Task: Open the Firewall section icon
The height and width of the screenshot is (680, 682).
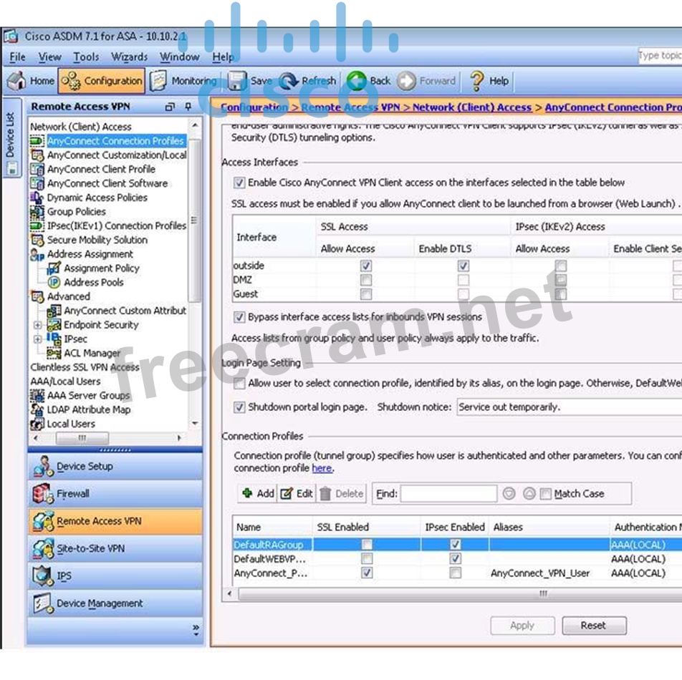Action: [44, 493]
